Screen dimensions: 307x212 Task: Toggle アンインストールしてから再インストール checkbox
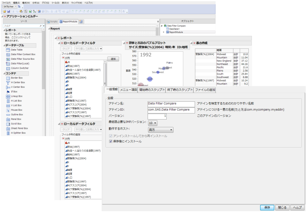pyautogui.click(x=111, y=136)
